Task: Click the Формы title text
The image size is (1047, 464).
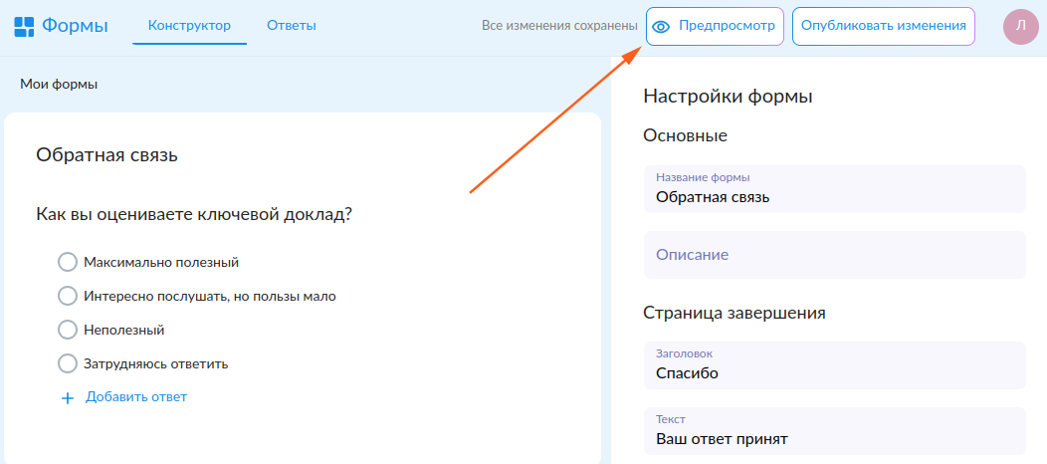Action: pos(75,26)
